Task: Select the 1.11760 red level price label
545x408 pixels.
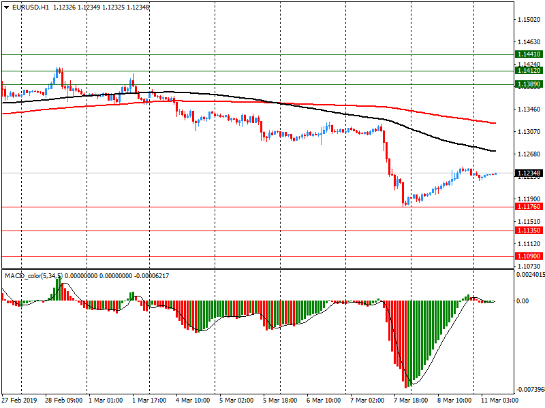Action: click(x=529, y=207)
